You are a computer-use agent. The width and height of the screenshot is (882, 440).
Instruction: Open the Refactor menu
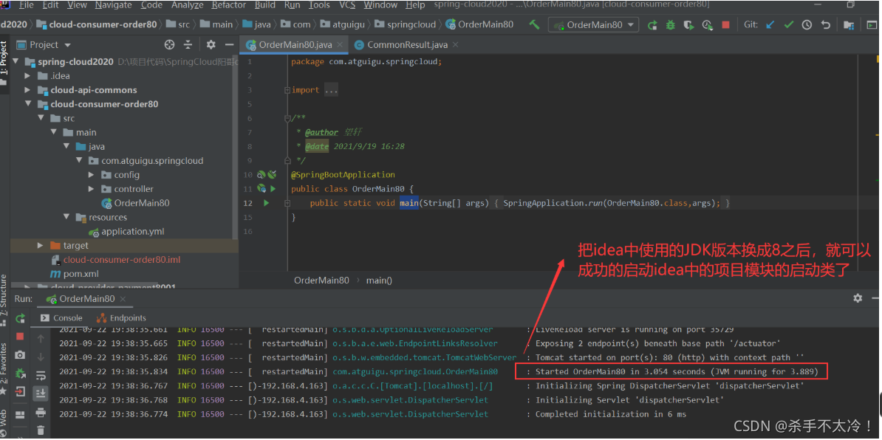[x=229, y=5]
